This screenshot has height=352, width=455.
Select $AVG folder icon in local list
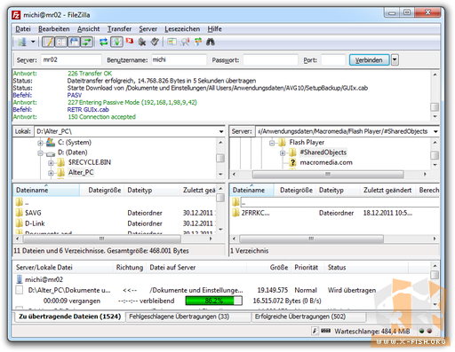click(x=20, y=213)
